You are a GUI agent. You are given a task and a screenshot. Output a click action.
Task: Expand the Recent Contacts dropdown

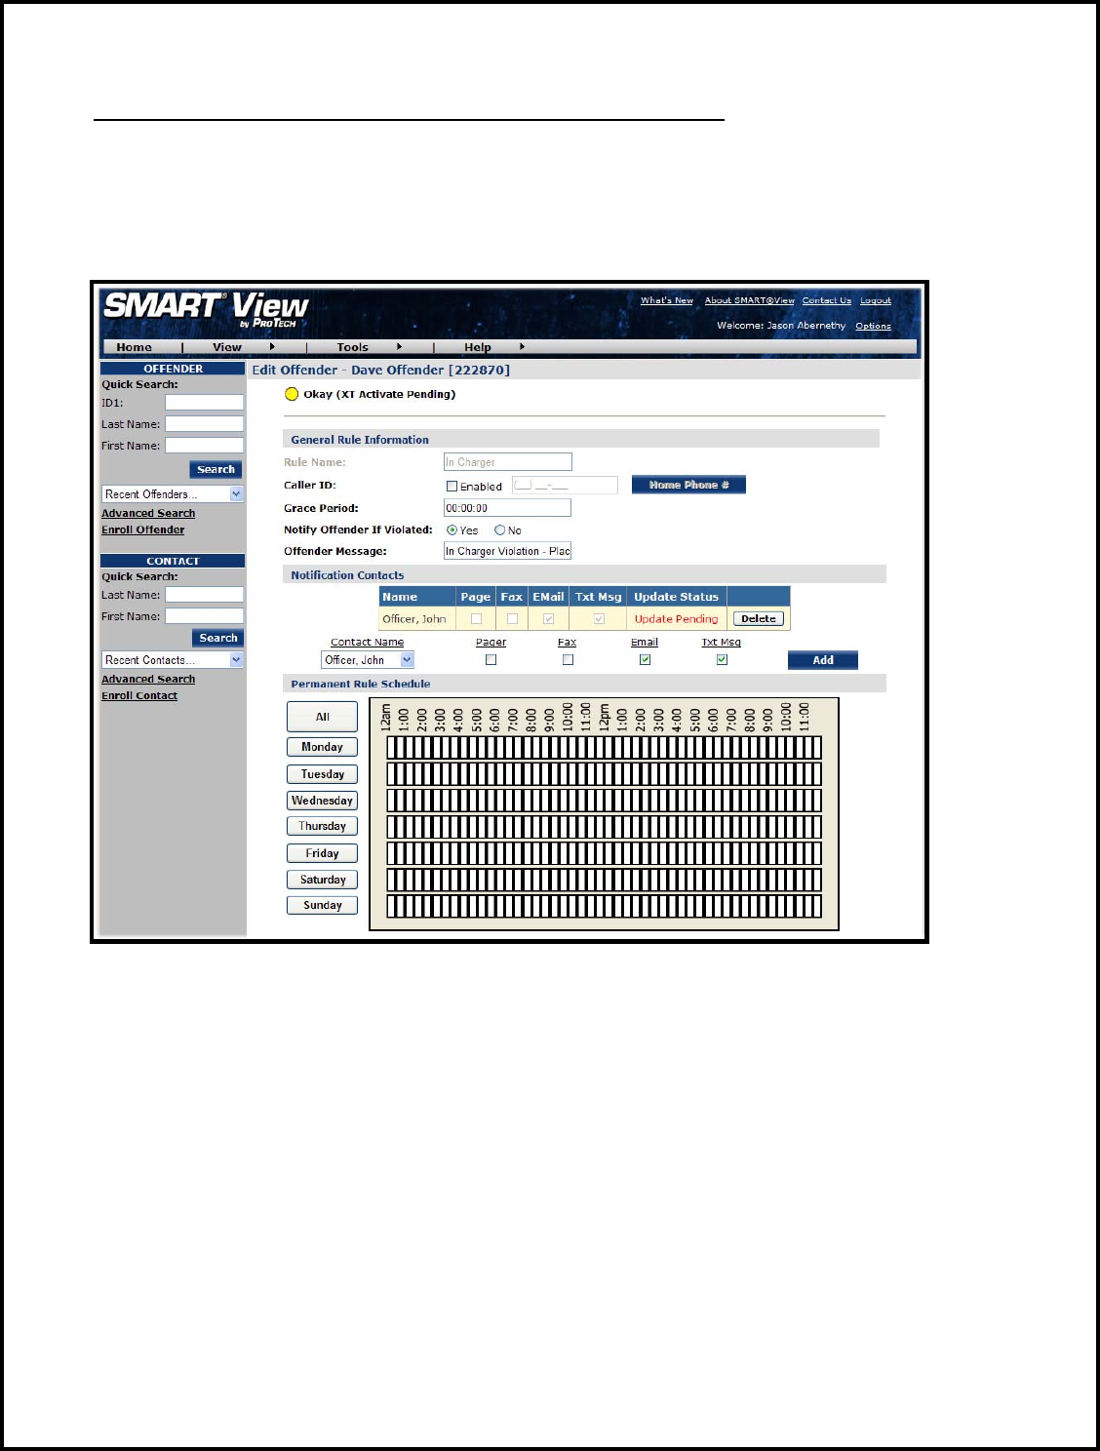(x=236, y=660)
